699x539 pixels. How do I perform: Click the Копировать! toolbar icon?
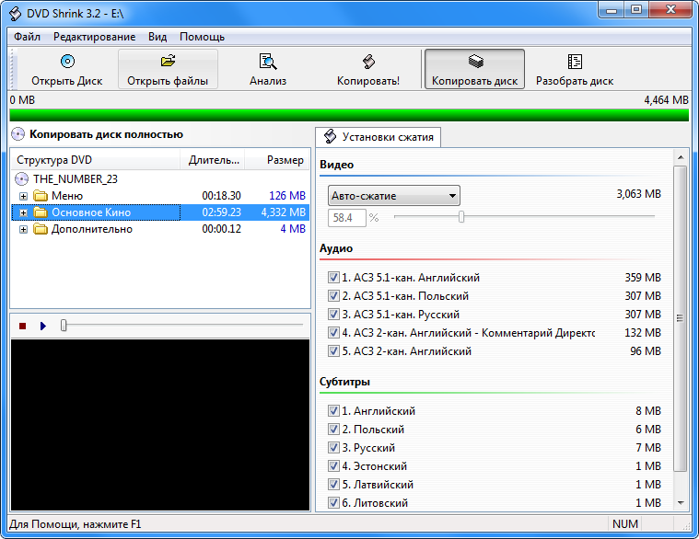pyautogui.click(x=368, y=62)
